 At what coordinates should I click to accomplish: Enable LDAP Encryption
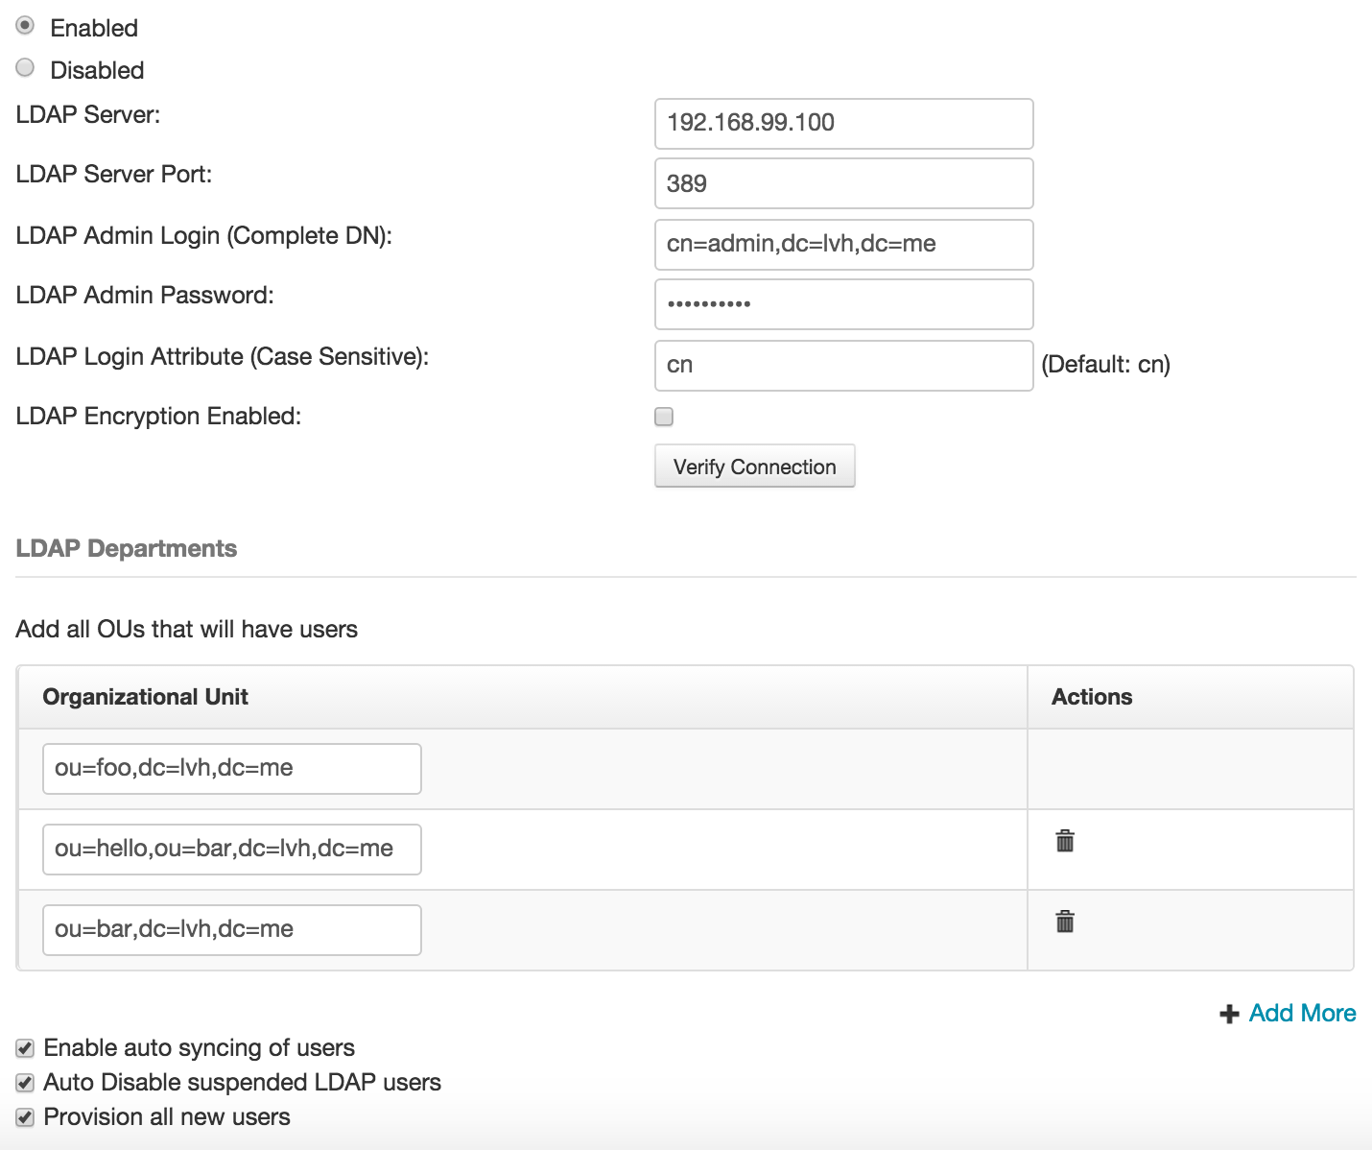664,416
